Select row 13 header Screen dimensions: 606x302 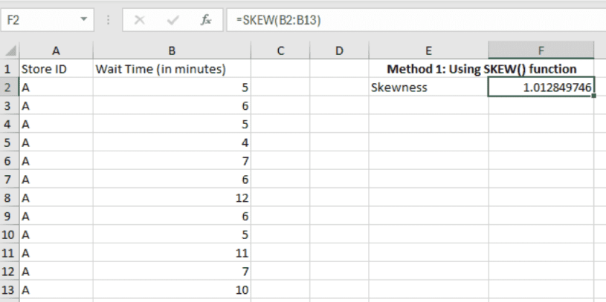pos(9,290)
